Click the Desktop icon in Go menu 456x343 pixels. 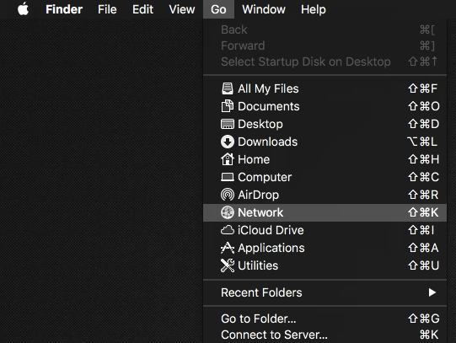point(227,124)
